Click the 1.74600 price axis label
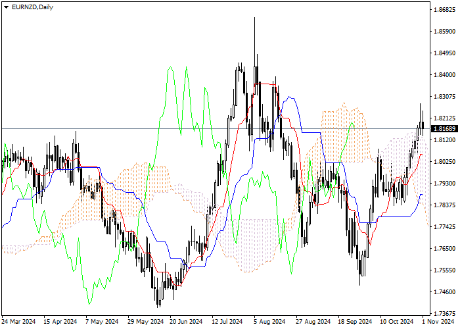The image size is (460, 329). (444, 292)
